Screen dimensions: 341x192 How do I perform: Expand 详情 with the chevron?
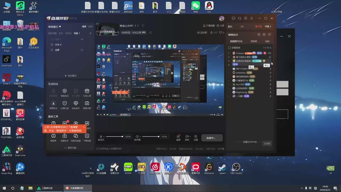point(268,26)
